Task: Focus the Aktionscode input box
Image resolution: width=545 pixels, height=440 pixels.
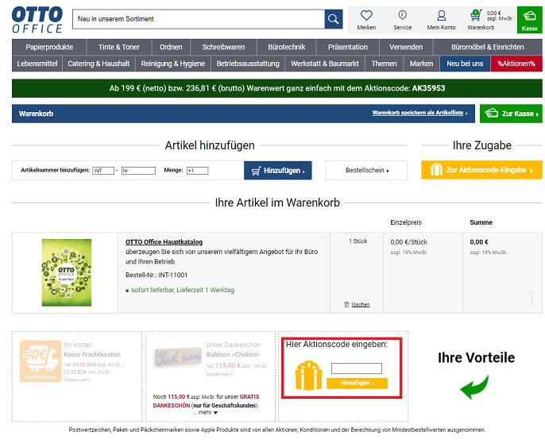Action: 356,368
